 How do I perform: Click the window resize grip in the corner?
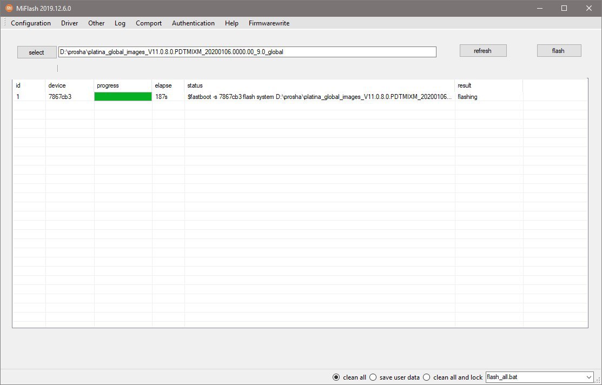(598, 380)
